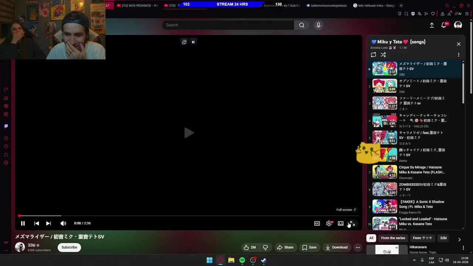Save the video to a playlist
473x266 pixels.
pyautogui.click(x=309, y=247)
